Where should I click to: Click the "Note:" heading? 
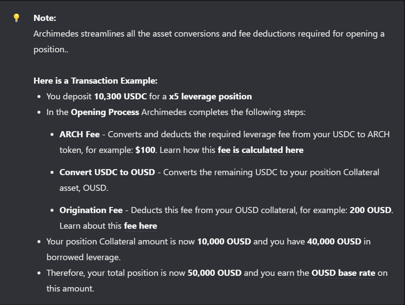(45, 18)
